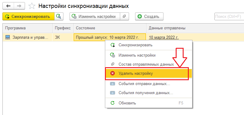
Task: Click the Префикс column header
Action: [63, 28]
